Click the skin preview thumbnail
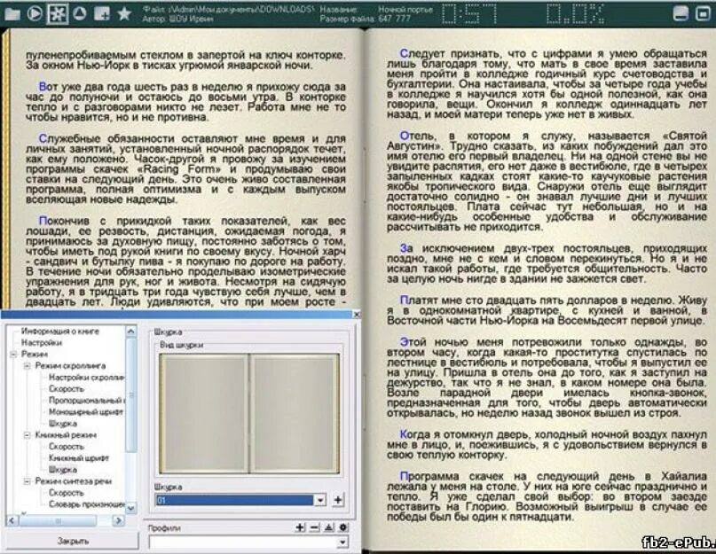The width and height of the screenshot is (716, 554). tap(249, 413)
